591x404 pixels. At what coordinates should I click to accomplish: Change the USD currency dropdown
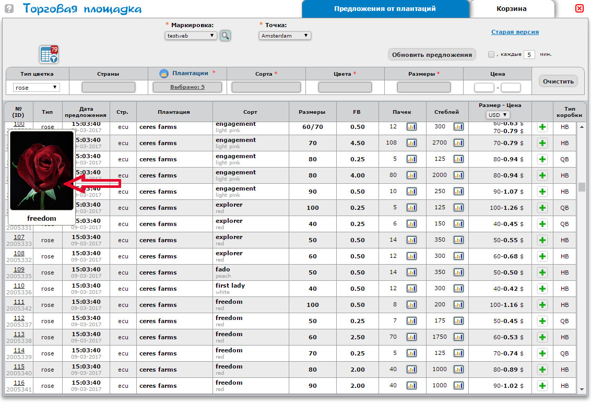[x=498, y=115]
